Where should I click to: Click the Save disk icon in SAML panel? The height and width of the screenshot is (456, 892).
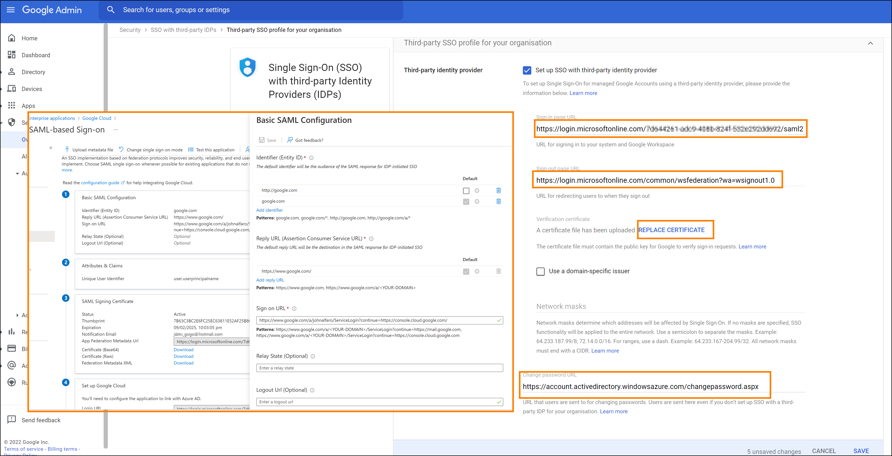tap(262, 140)
